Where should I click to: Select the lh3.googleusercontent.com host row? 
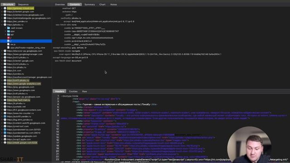24,110
